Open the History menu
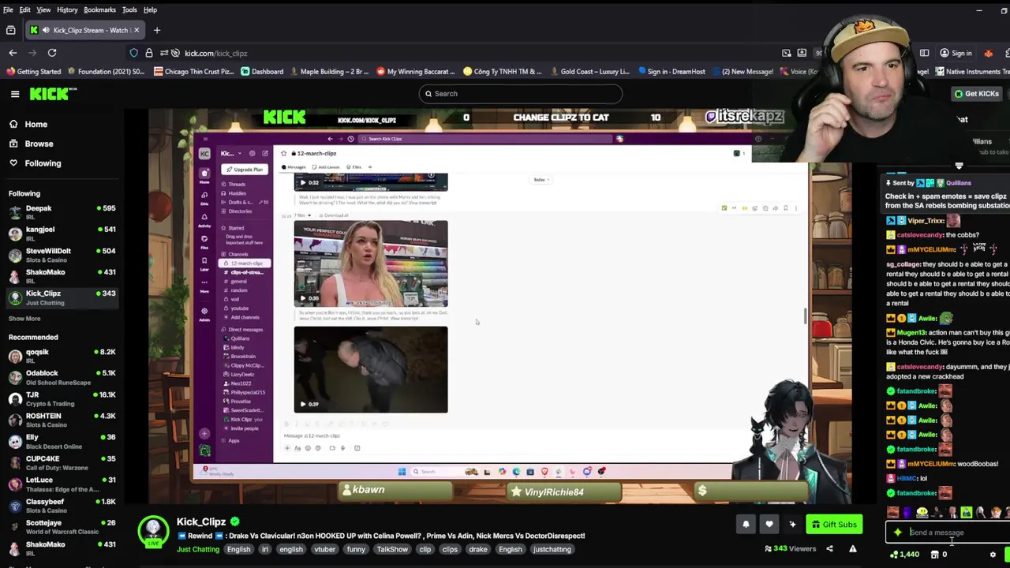The image size is (1010, 568). pyautogui.click(x=67, y=9)
